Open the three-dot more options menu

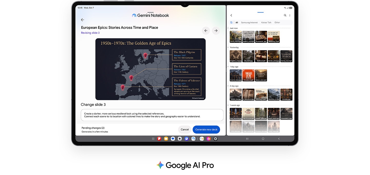[290, 15]
